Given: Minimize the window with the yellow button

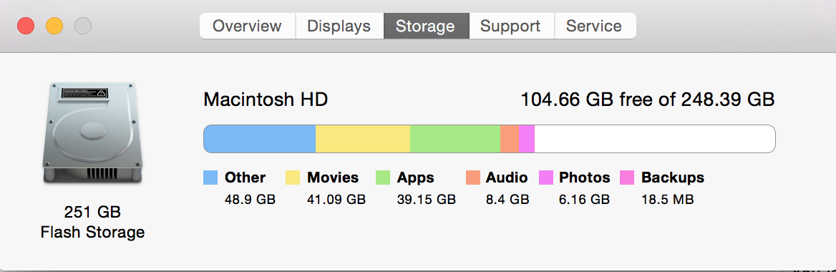Looking at the screenshot, I should coord(54,26).
